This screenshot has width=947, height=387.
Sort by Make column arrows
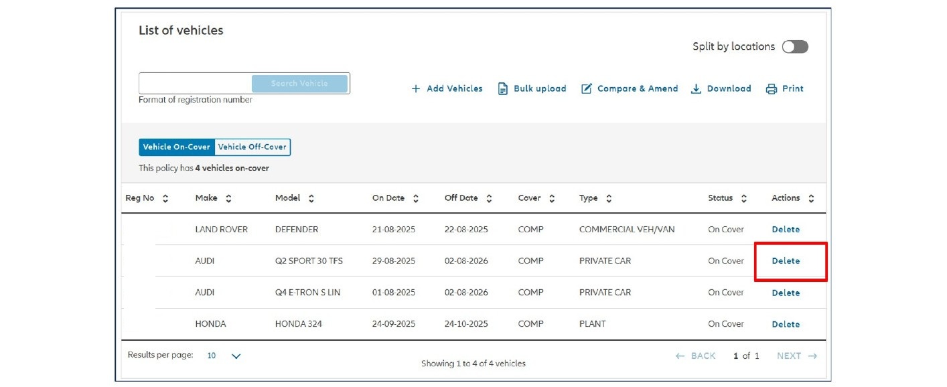click(x=228, y=198)
